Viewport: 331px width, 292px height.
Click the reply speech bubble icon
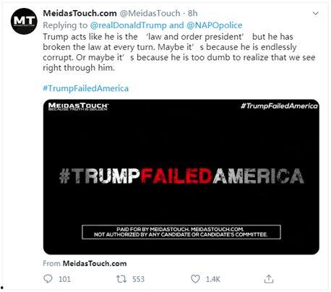(48, 279)
